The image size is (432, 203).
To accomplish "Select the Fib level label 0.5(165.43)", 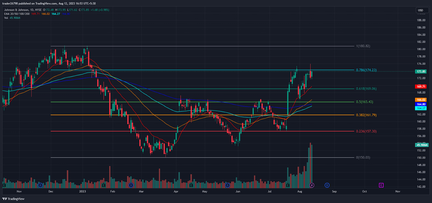I will (x=364, y=102).
